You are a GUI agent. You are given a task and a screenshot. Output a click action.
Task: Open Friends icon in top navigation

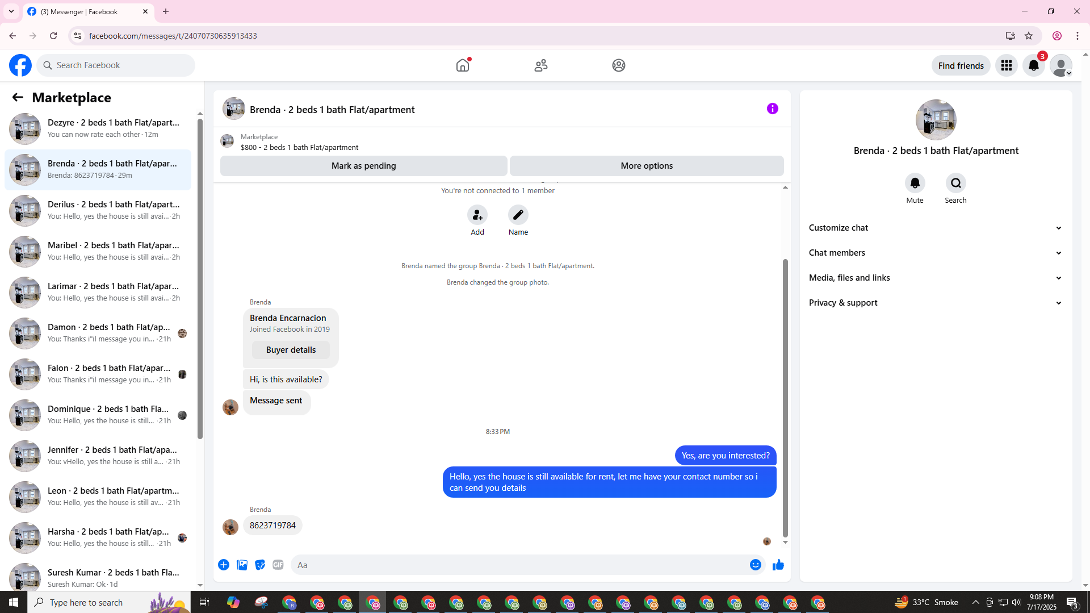point(541,65)
